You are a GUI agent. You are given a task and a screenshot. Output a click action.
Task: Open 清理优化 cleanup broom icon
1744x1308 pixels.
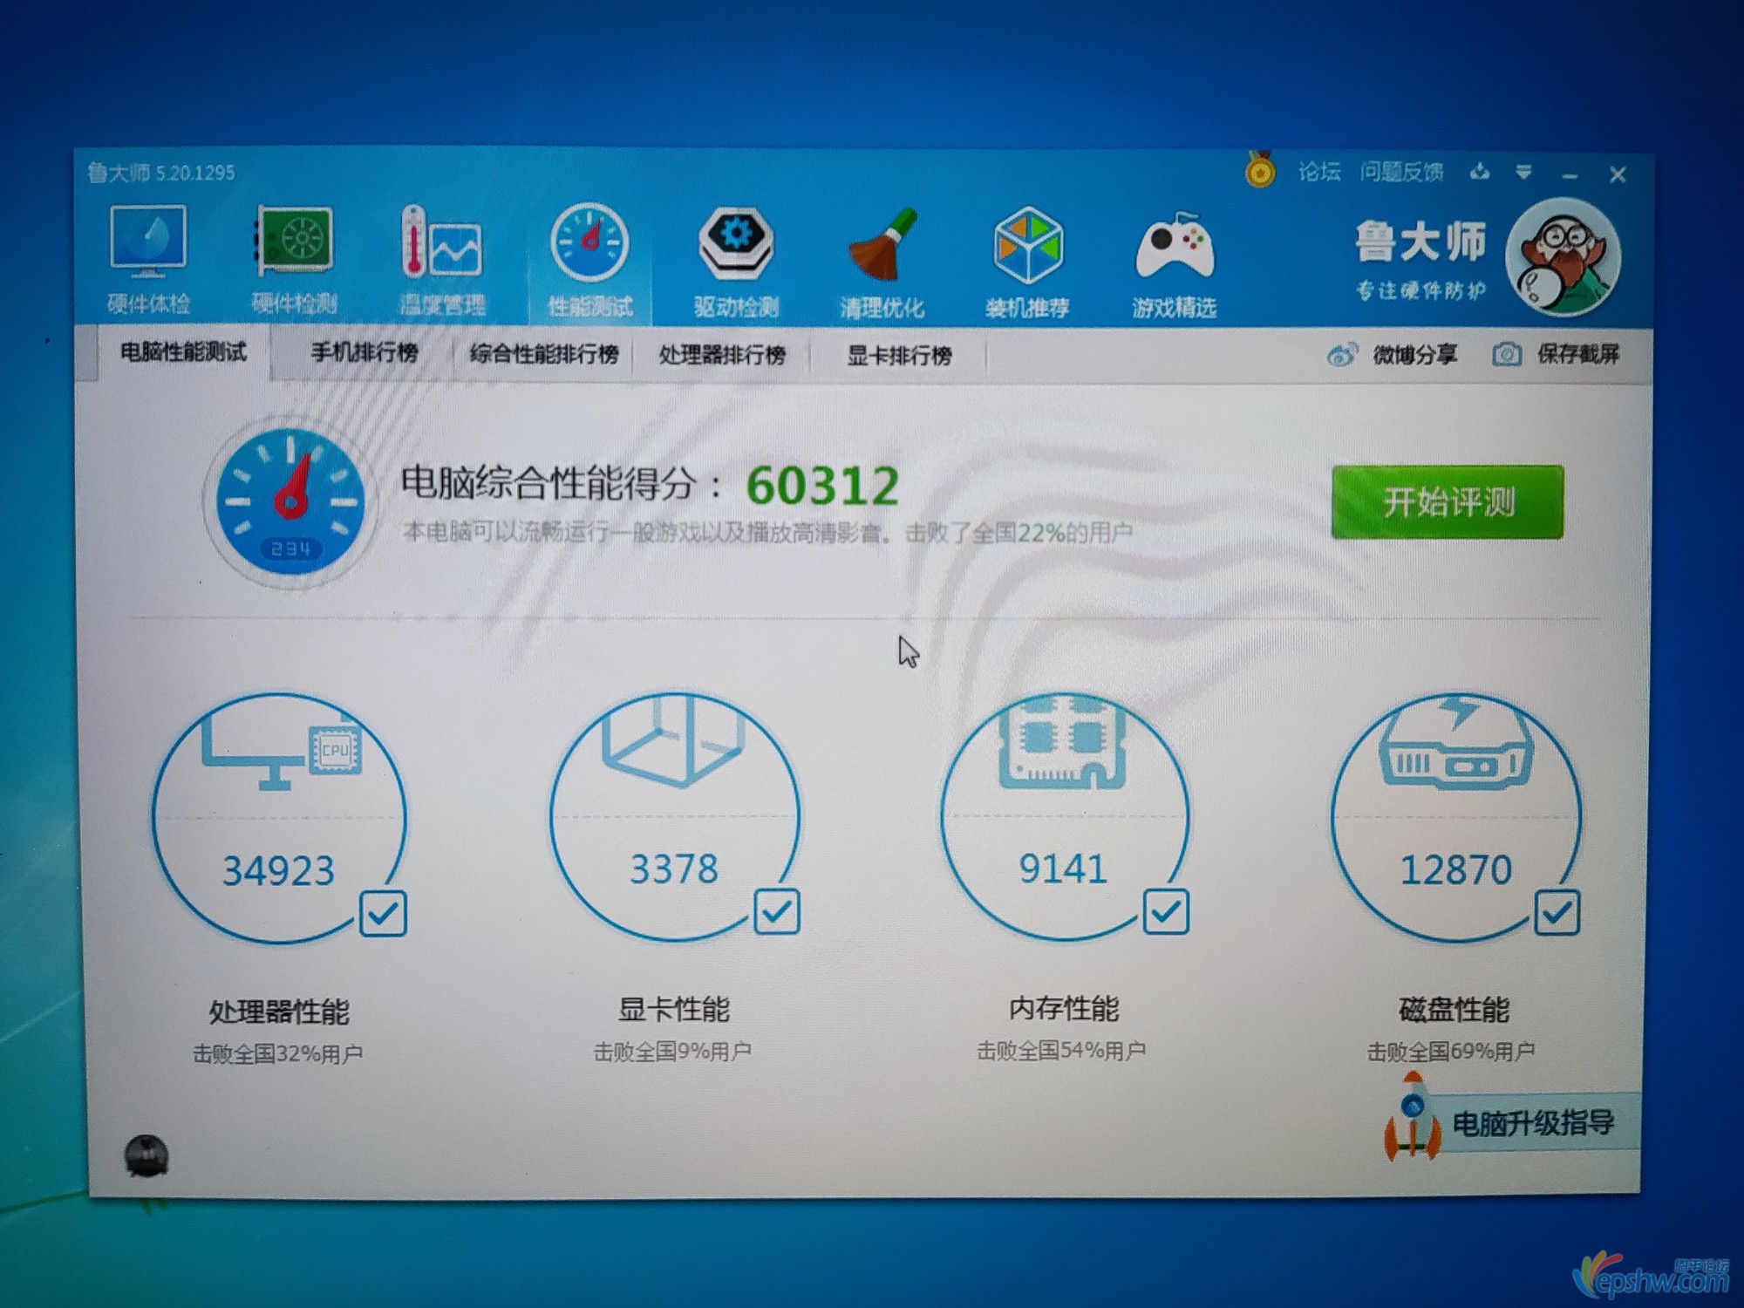tap(882, 243)
